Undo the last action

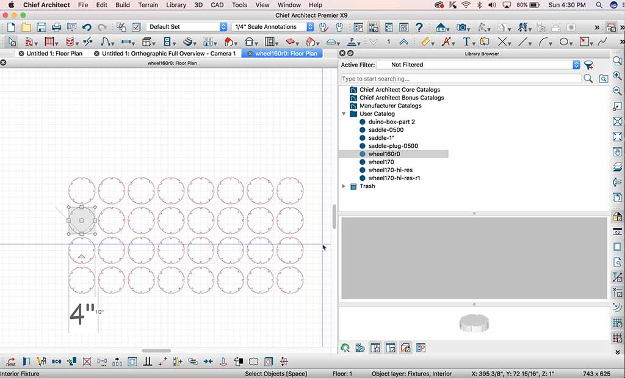(87, 27)
